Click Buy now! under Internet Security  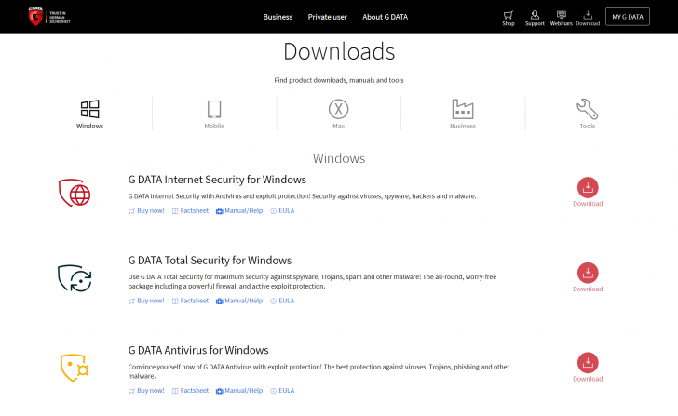click(146, 211)
